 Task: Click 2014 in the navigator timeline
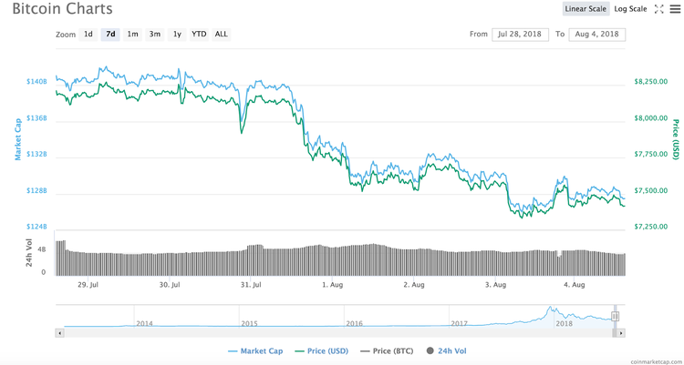[x=144, y=324]
